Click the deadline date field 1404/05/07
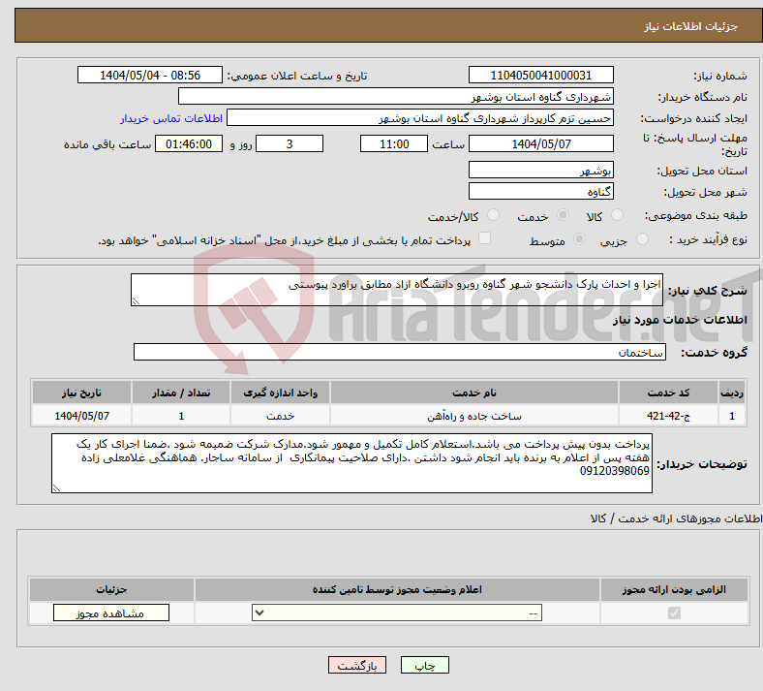 [541, 143]
